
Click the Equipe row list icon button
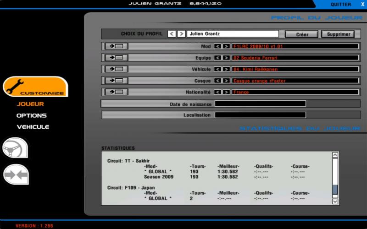[117, 58]
